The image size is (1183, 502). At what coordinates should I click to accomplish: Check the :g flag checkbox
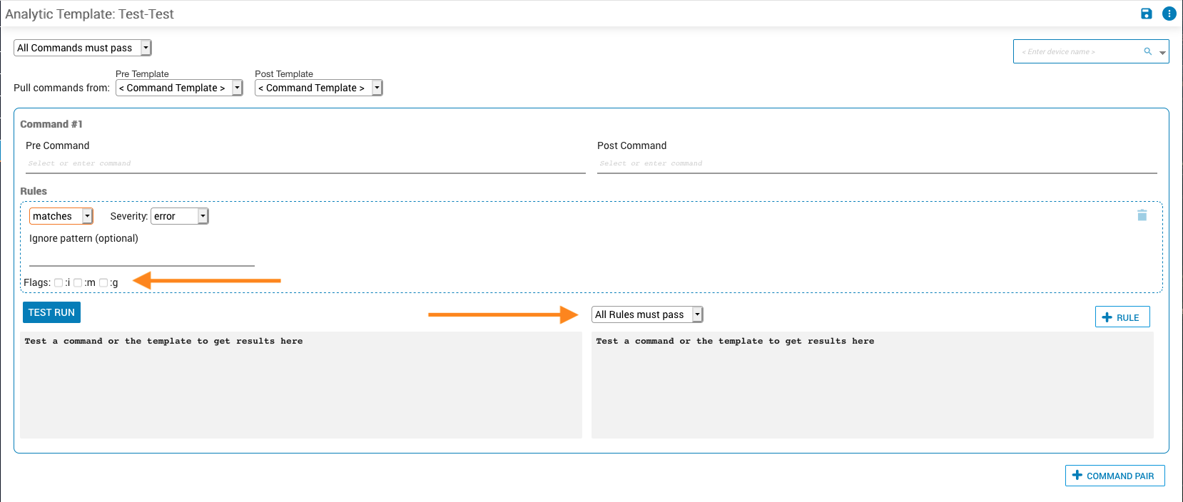(x=103, y=282)
